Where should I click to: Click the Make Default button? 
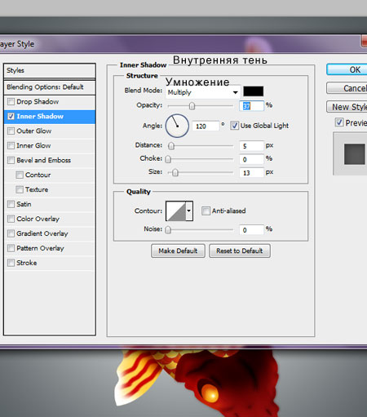tap(178, 251)
